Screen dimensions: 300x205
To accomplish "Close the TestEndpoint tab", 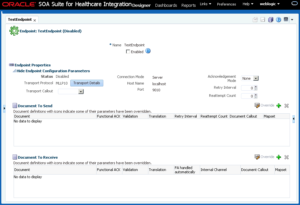I will coord(35,20).
